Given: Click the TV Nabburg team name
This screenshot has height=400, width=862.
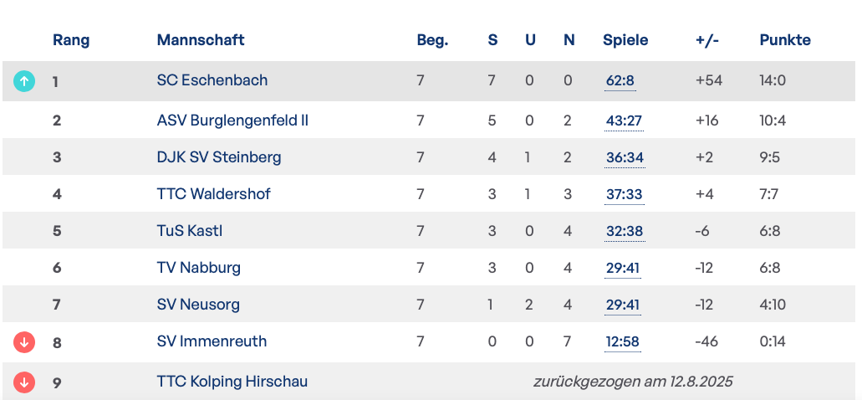Looking at the screenshot, I should (x=199, y=268).
